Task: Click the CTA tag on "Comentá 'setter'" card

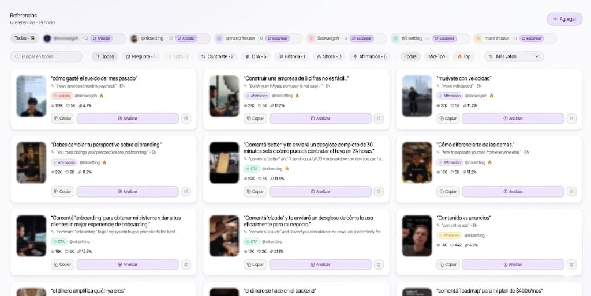Action: (x=252, y=169)
